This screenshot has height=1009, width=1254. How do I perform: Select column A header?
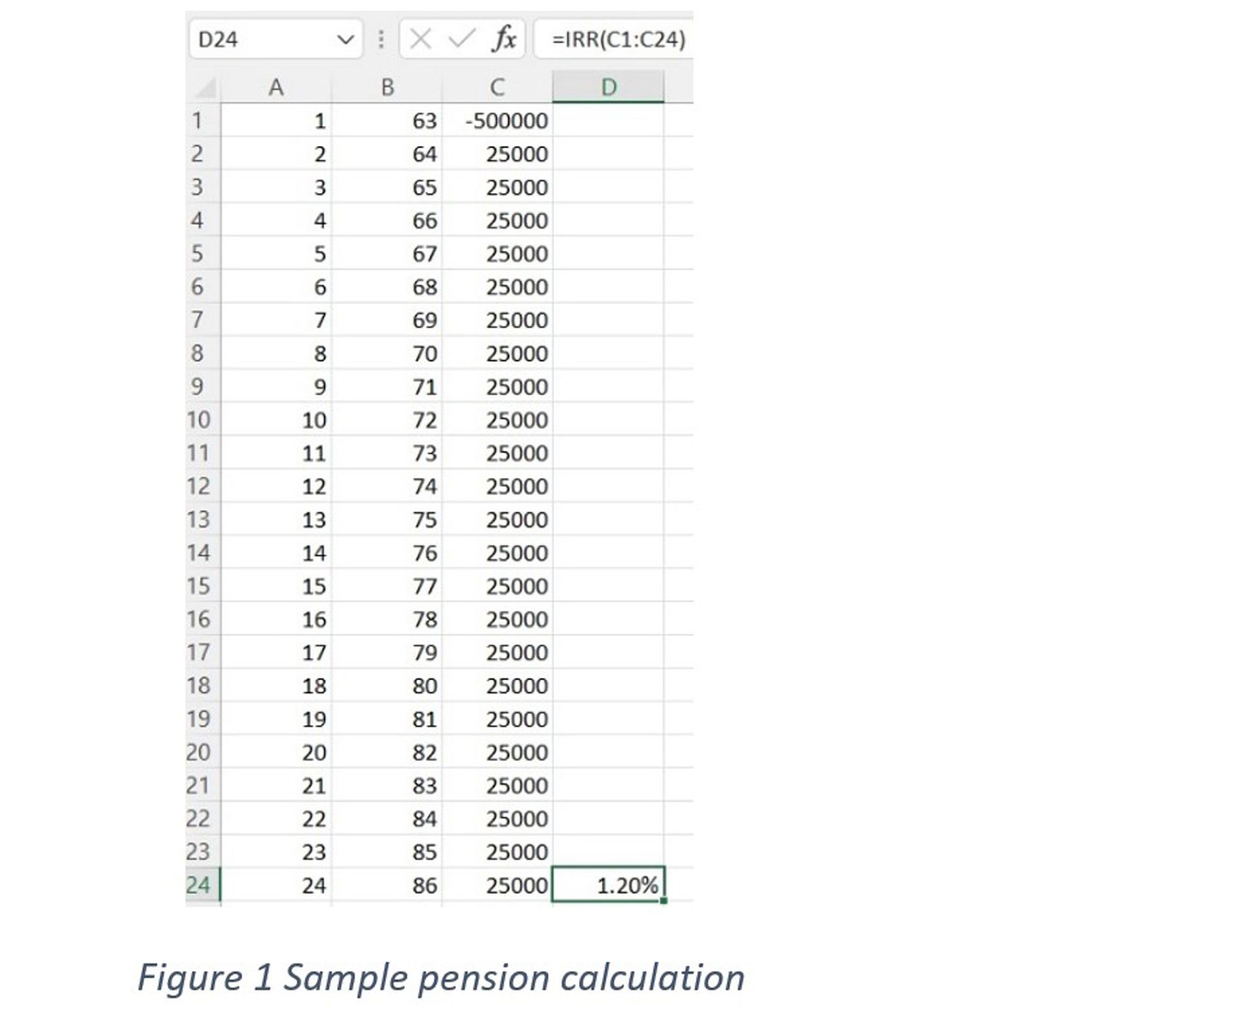click(277, 86)
